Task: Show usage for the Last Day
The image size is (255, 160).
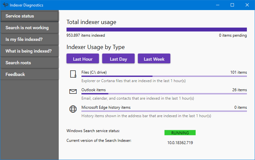Action: pos(118,59)
